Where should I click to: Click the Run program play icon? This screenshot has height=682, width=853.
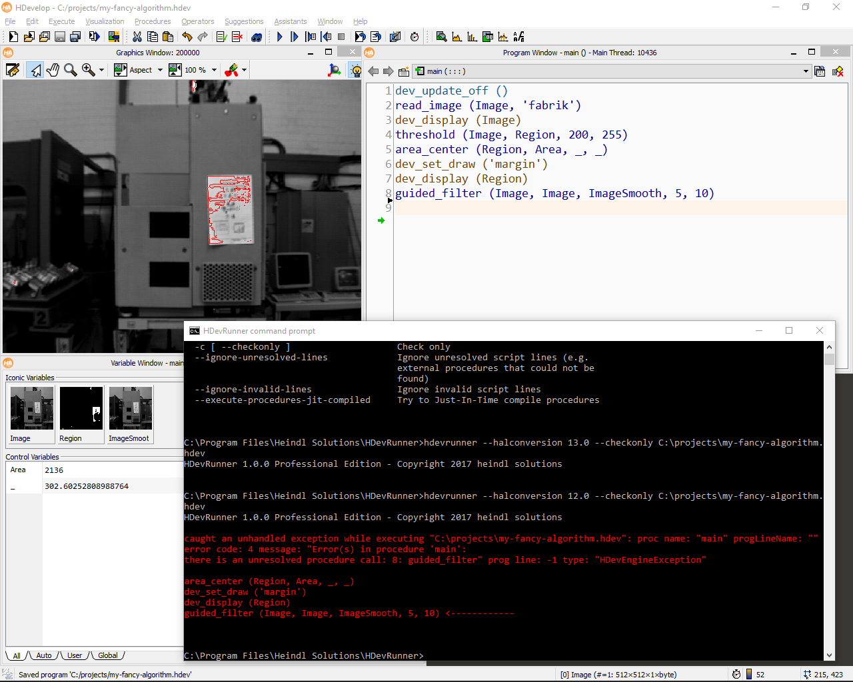(x=280, y=37)
